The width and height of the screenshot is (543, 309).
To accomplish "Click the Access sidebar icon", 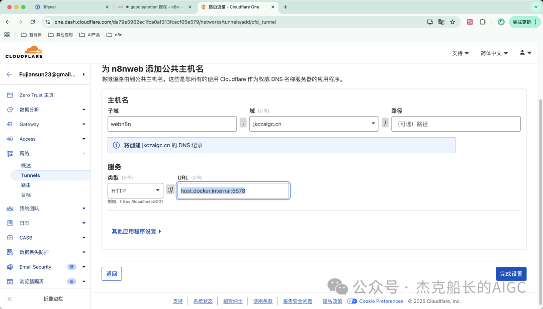I will pos(10,139).
